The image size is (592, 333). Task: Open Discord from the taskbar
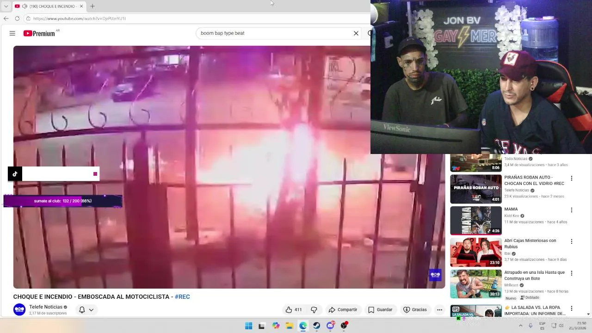(x=330, y=326)
